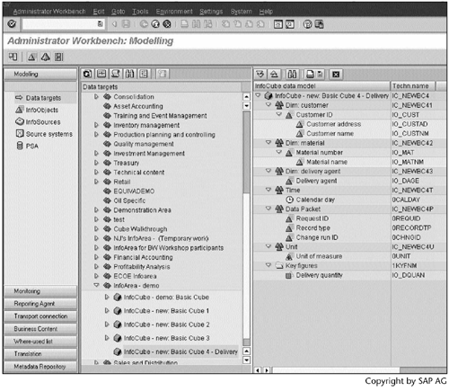Collapse the Customer ID node
449x391 pixels.
pyautogui.click(x=279, y=114)
